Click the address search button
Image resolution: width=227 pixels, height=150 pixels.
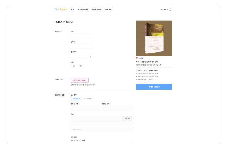coord(127,119)
